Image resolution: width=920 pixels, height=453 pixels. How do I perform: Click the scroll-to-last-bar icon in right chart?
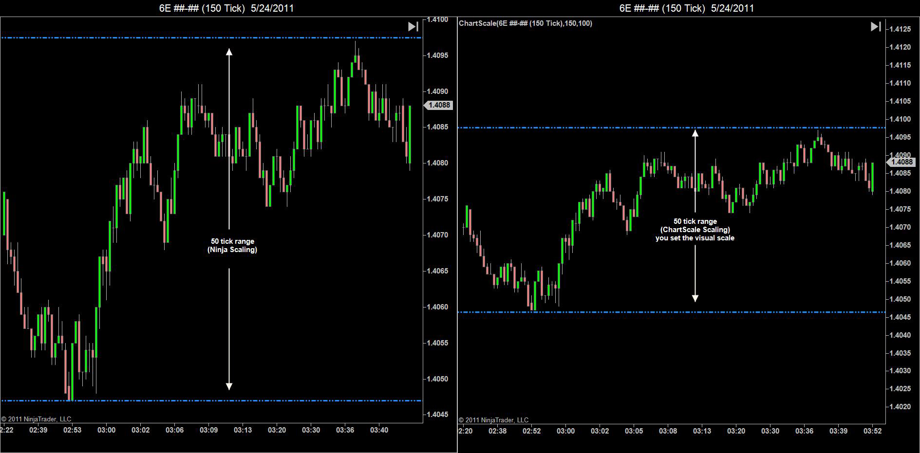click(876, 26)
